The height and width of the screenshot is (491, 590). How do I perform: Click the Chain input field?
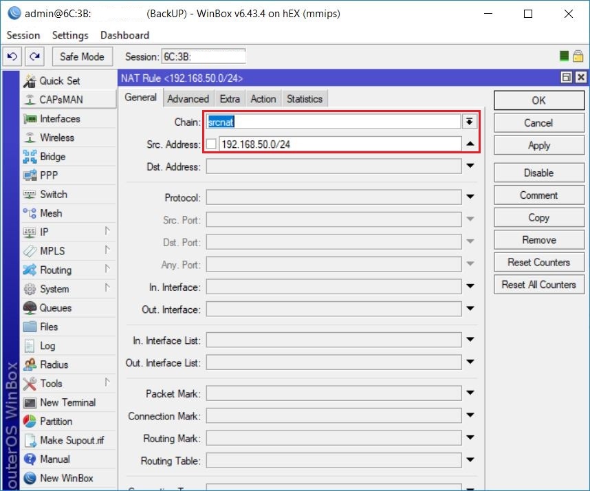pos(334,122)
